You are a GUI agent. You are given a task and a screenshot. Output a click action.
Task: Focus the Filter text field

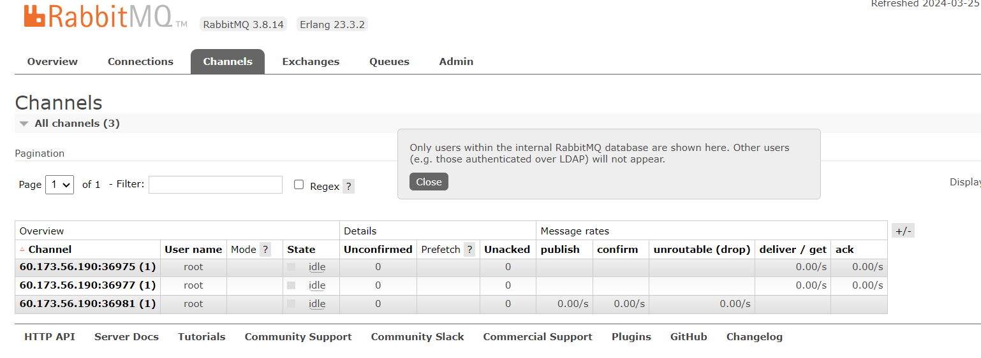[216, 185]
